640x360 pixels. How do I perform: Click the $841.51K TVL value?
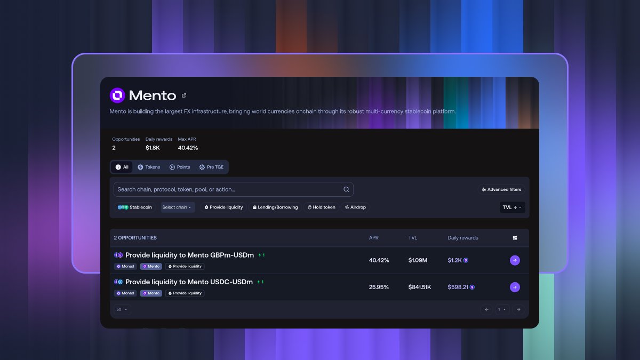pos(420,287)
